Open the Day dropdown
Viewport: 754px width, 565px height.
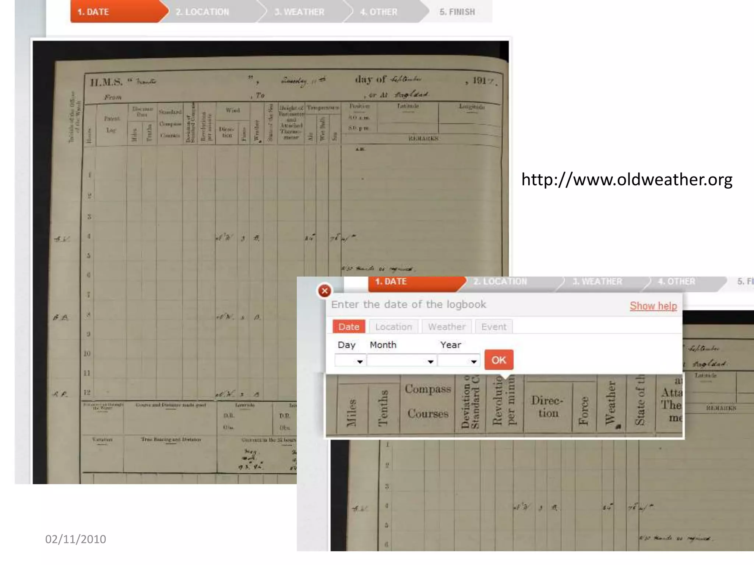click(350, 361)
